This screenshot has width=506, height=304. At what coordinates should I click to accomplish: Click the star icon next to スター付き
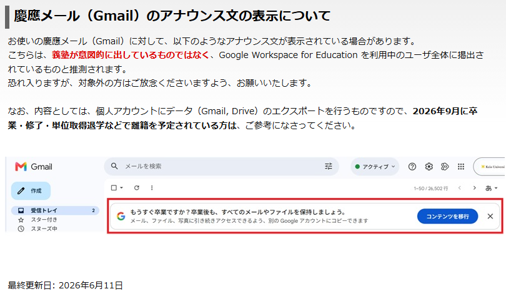pyautogui.click(x=21, y=220)
